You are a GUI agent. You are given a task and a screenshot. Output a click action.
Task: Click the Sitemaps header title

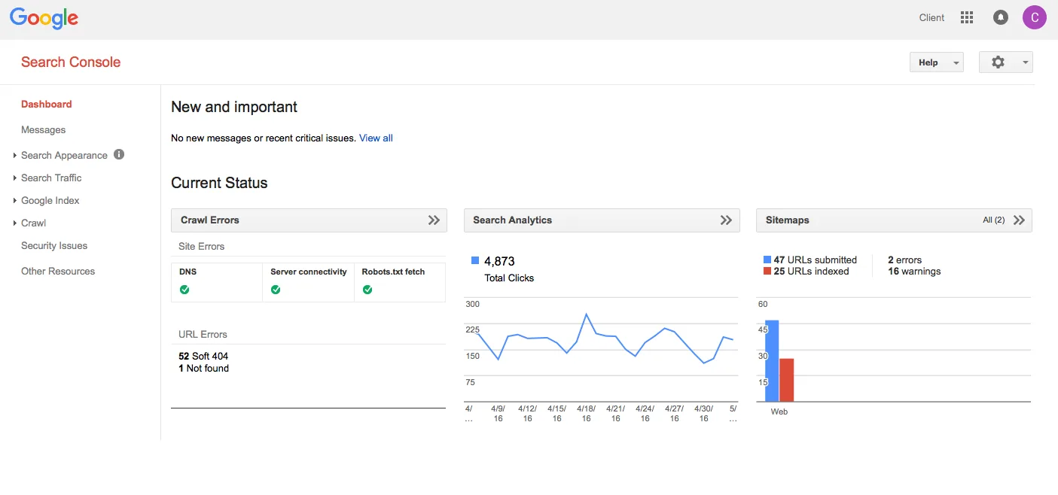pyautogui.click(x=787, y=220)
